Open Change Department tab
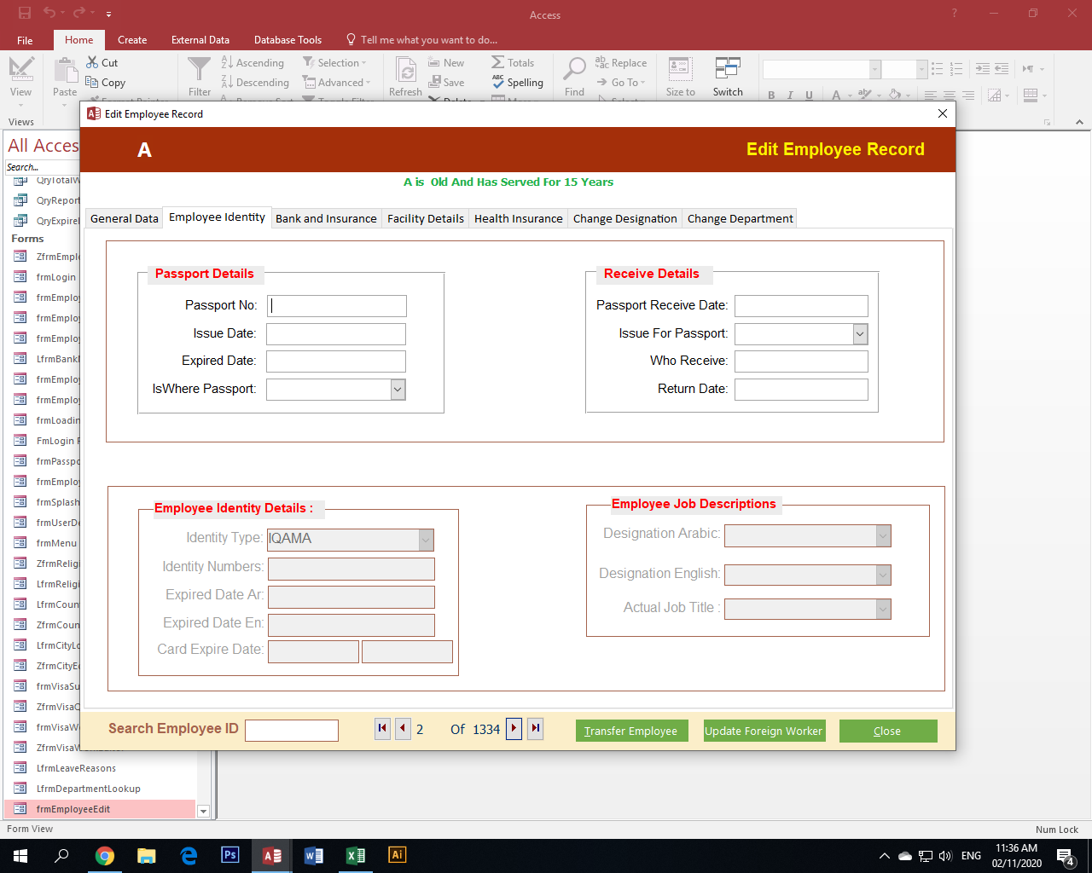 [x=741, y=218]
